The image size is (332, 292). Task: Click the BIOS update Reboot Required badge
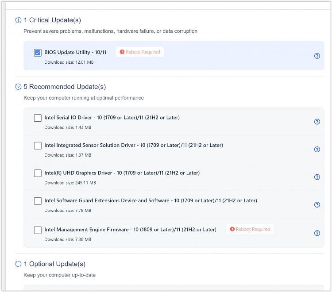140,52
